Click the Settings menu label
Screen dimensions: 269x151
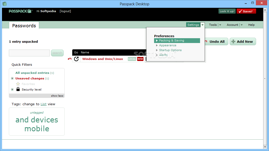193,25
